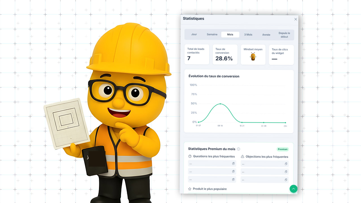The height and width of the screenshot is (203, 361).
Task: Click the green scroll-to-top chevron button
Action: click(x=294, y=189)
